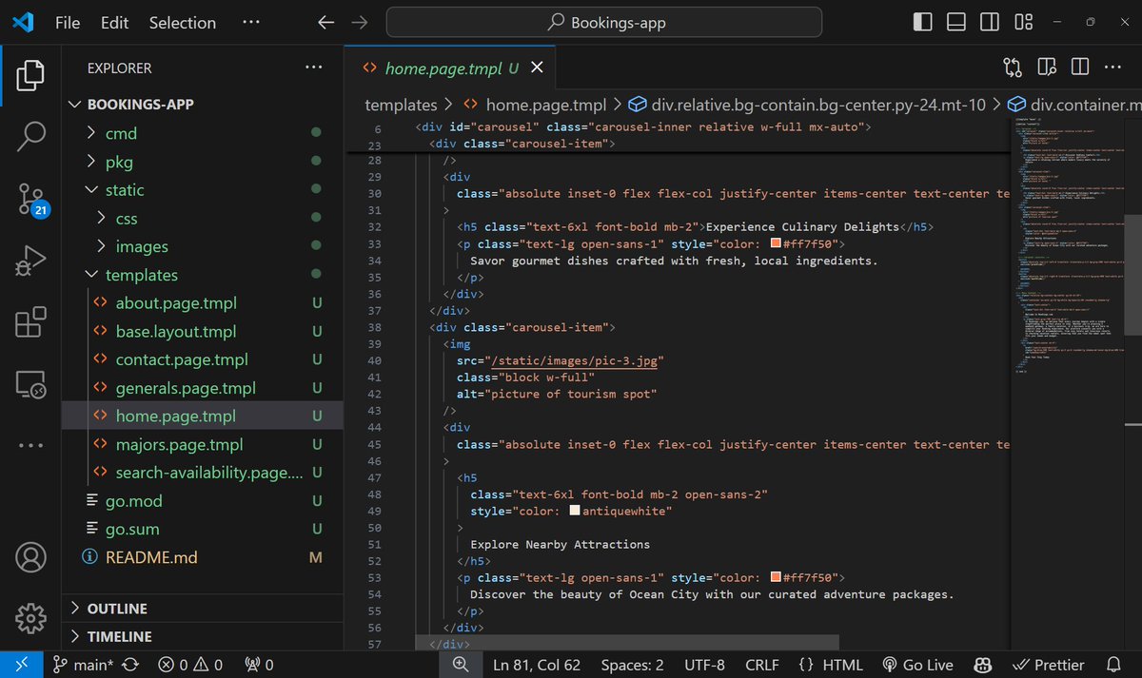This screenshot has height=678, width=1142.
Task: Open Source Control view with 21 badge
Action: (x=30, y=200)
